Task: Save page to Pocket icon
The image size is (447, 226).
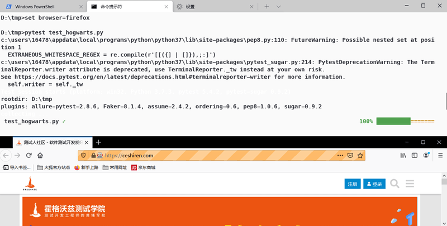Action: [x=350, y=156]
